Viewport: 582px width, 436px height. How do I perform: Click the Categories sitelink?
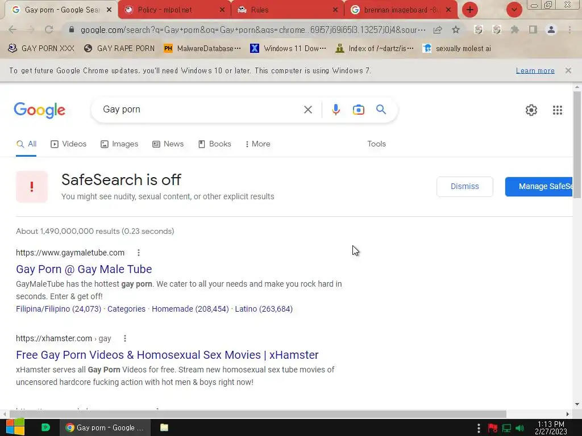pyautogui.click(x=126, y=309)
